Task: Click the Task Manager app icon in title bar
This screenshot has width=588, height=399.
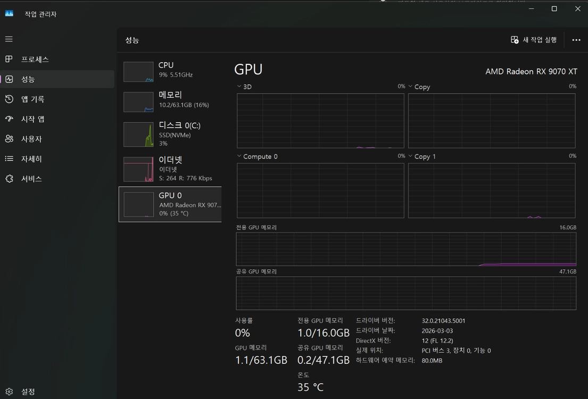Action: pyautogui.click(x=9, y=13)
